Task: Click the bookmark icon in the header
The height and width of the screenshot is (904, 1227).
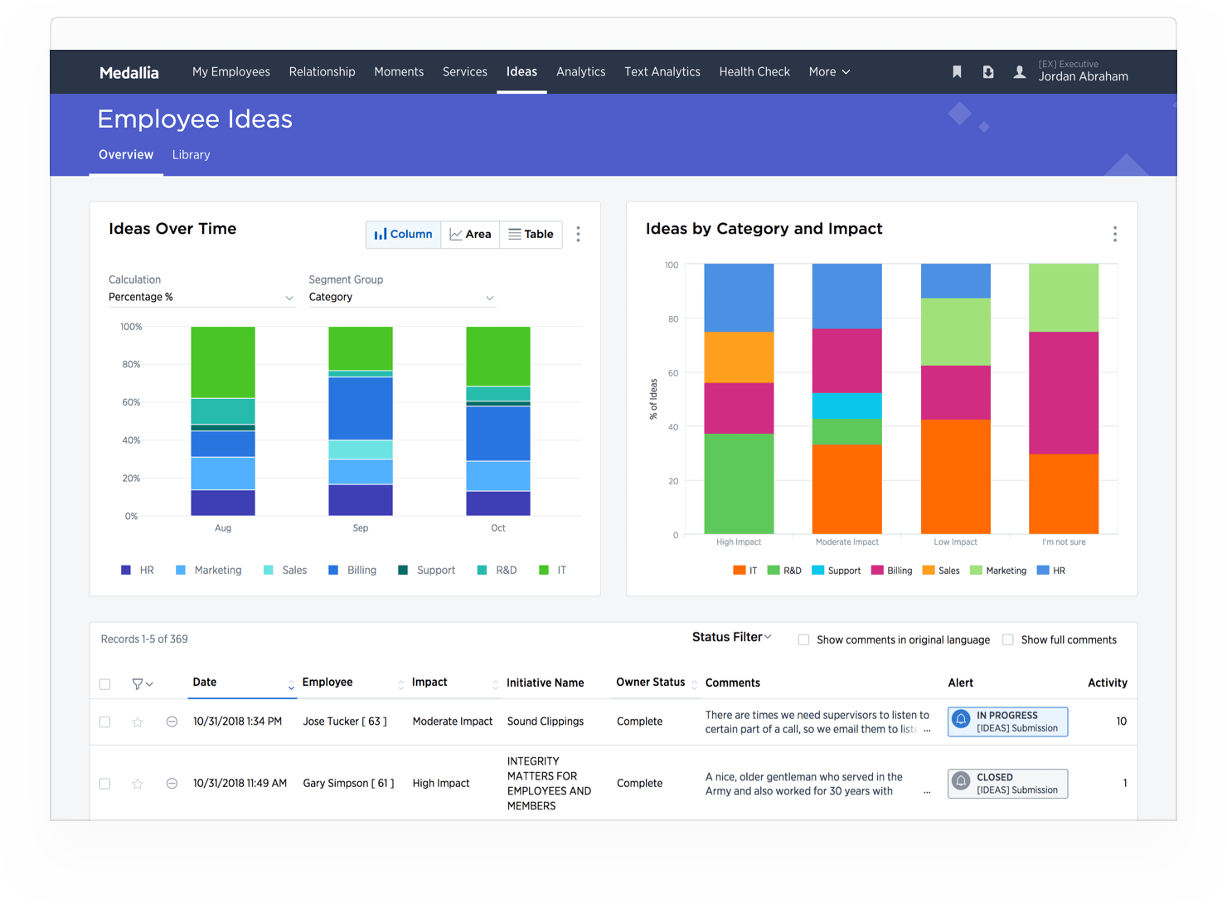Action: coord(957,71)
